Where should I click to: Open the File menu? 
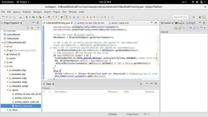[3, 12]
